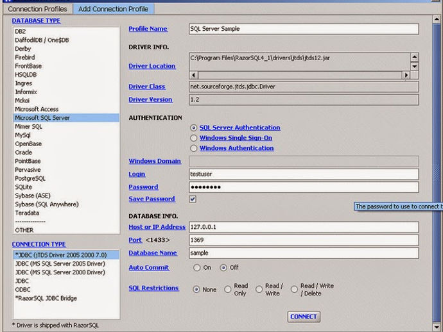Set SQL Restrictions to Read Only
443x332 pixels.
point(228,290)
